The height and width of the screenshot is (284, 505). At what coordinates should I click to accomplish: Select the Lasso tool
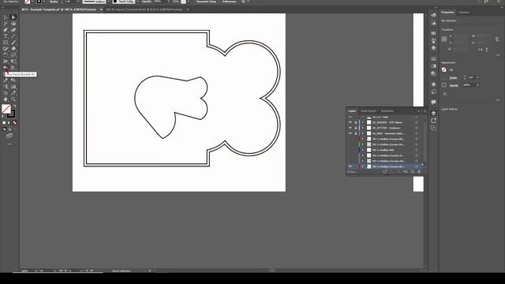coord(13,24)
